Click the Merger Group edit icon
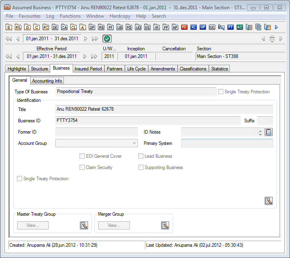 coord(165,225)
